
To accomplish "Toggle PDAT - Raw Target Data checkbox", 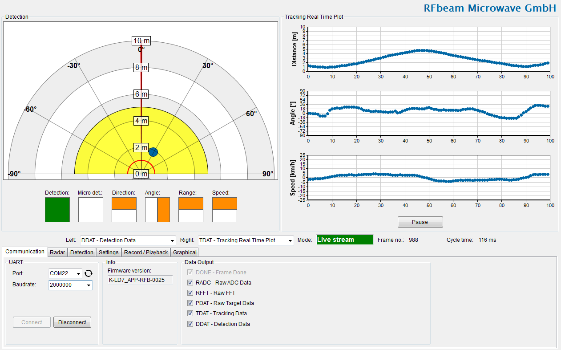I will 190,303.
